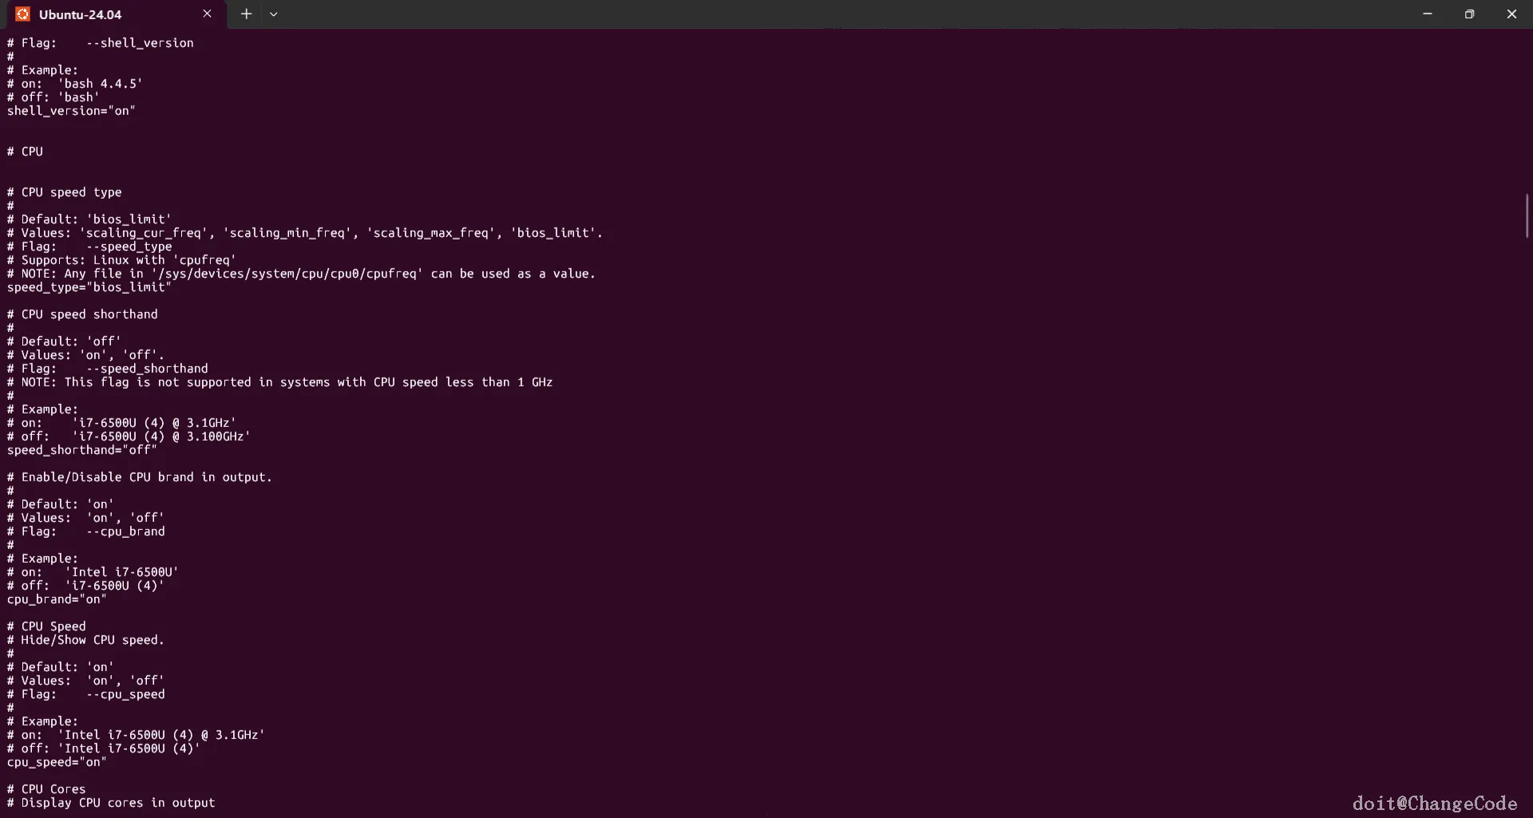Click the cpu_brand="on" setting line
This screenshot has width=1533, height=818.
(57, 599)
